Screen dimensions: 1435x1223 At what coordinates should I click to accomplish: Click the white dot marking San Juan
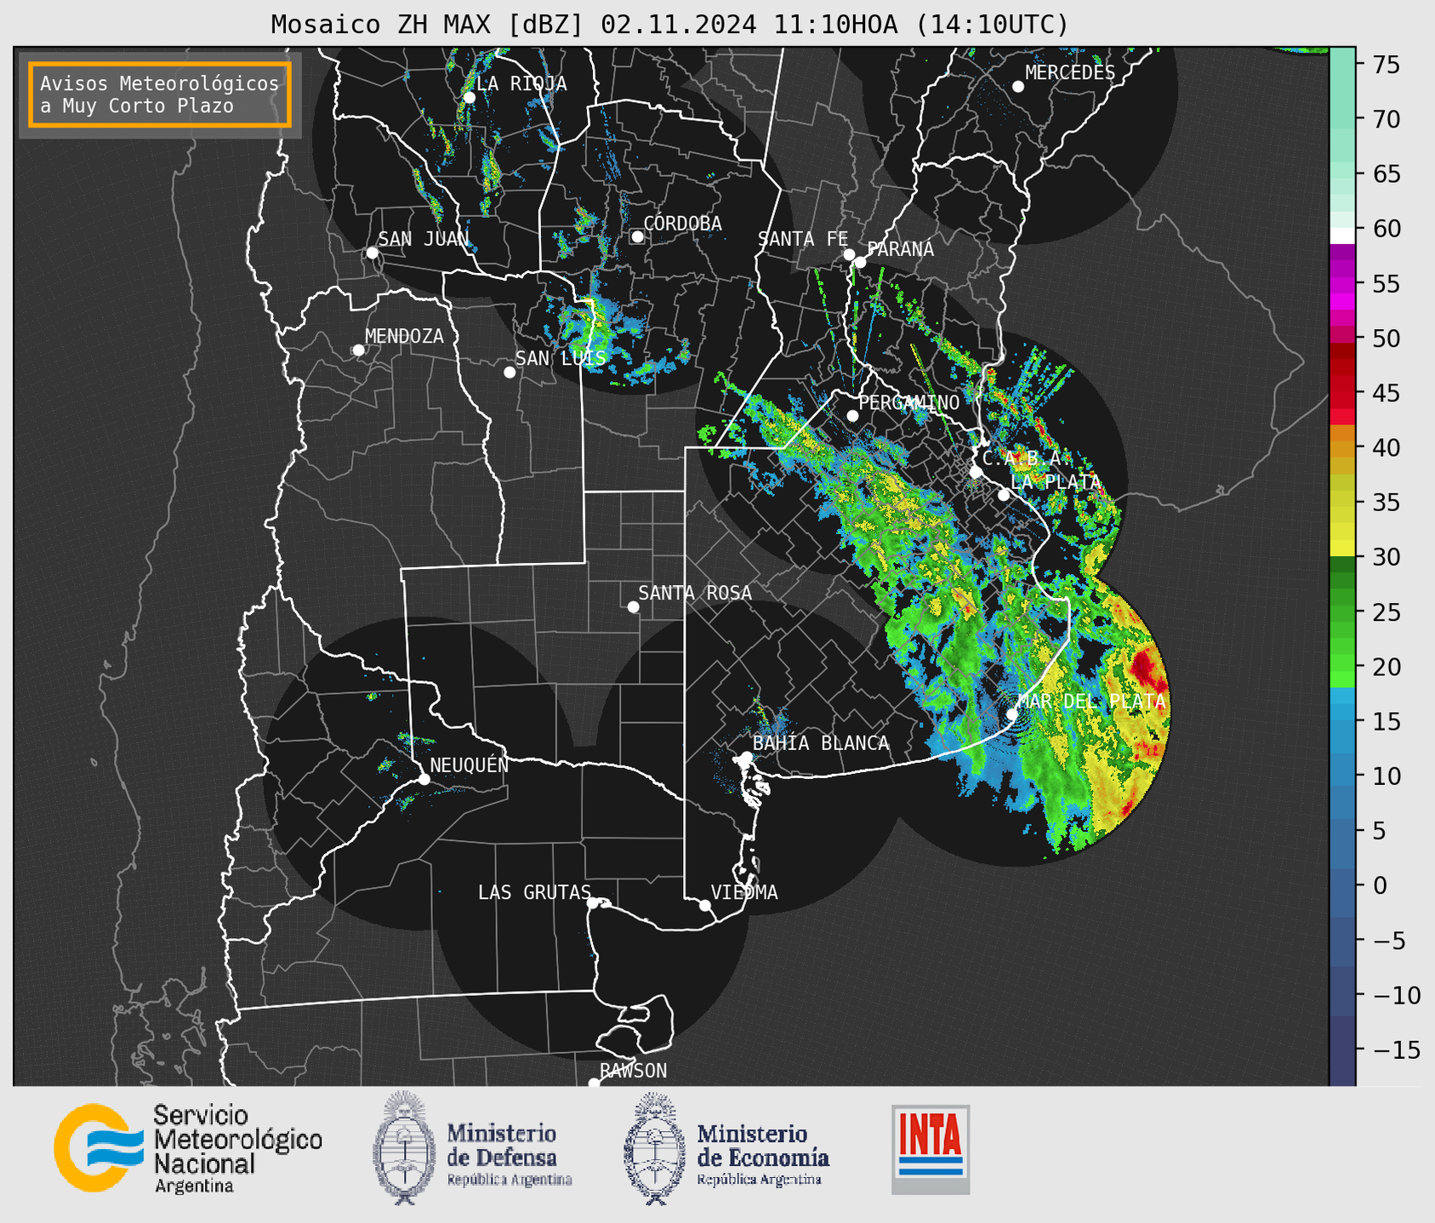(372, 253)
